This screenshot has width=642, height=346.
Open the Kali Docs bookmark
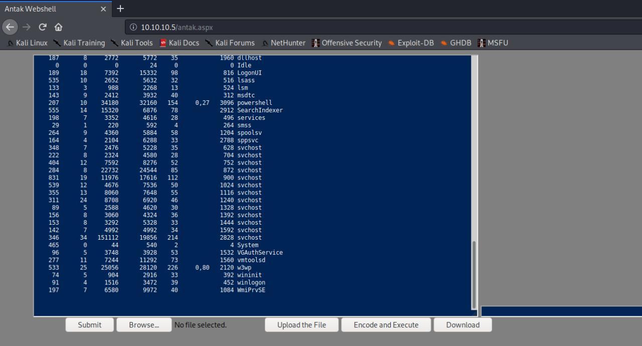[180, 43]
